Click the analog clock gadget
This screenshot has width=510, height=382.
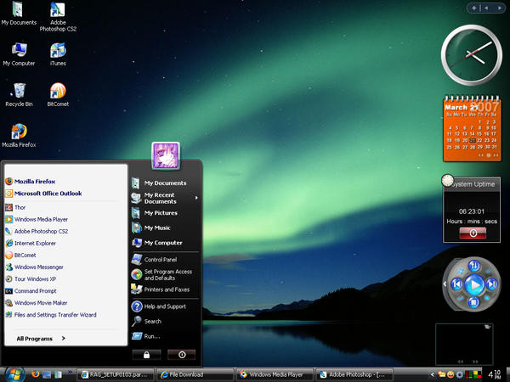[472, 55]
